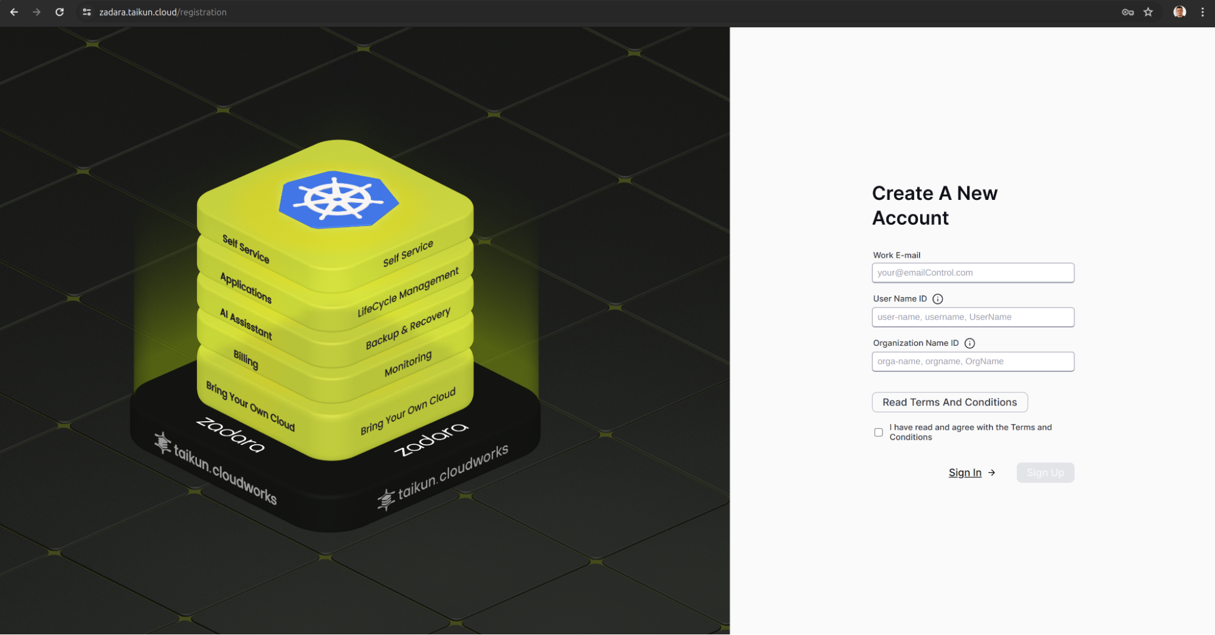This screenshot has height=635, width=1215.
Task: Click the arrow next to Sign In
Action: coord(992,473)
